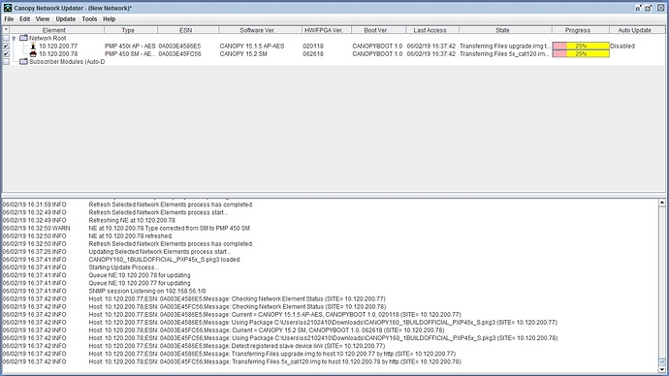Click the ESN cell 0A003E45FC56

click(x=179, y=53)
